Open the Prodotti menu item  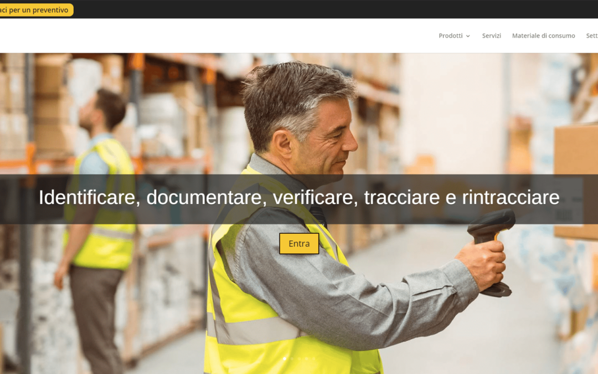(450, 35)
